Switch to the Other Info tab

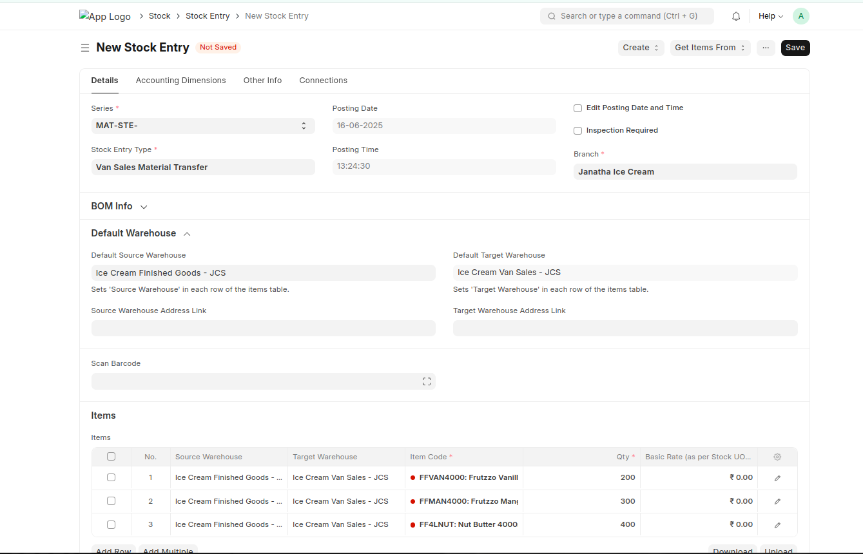262,81
